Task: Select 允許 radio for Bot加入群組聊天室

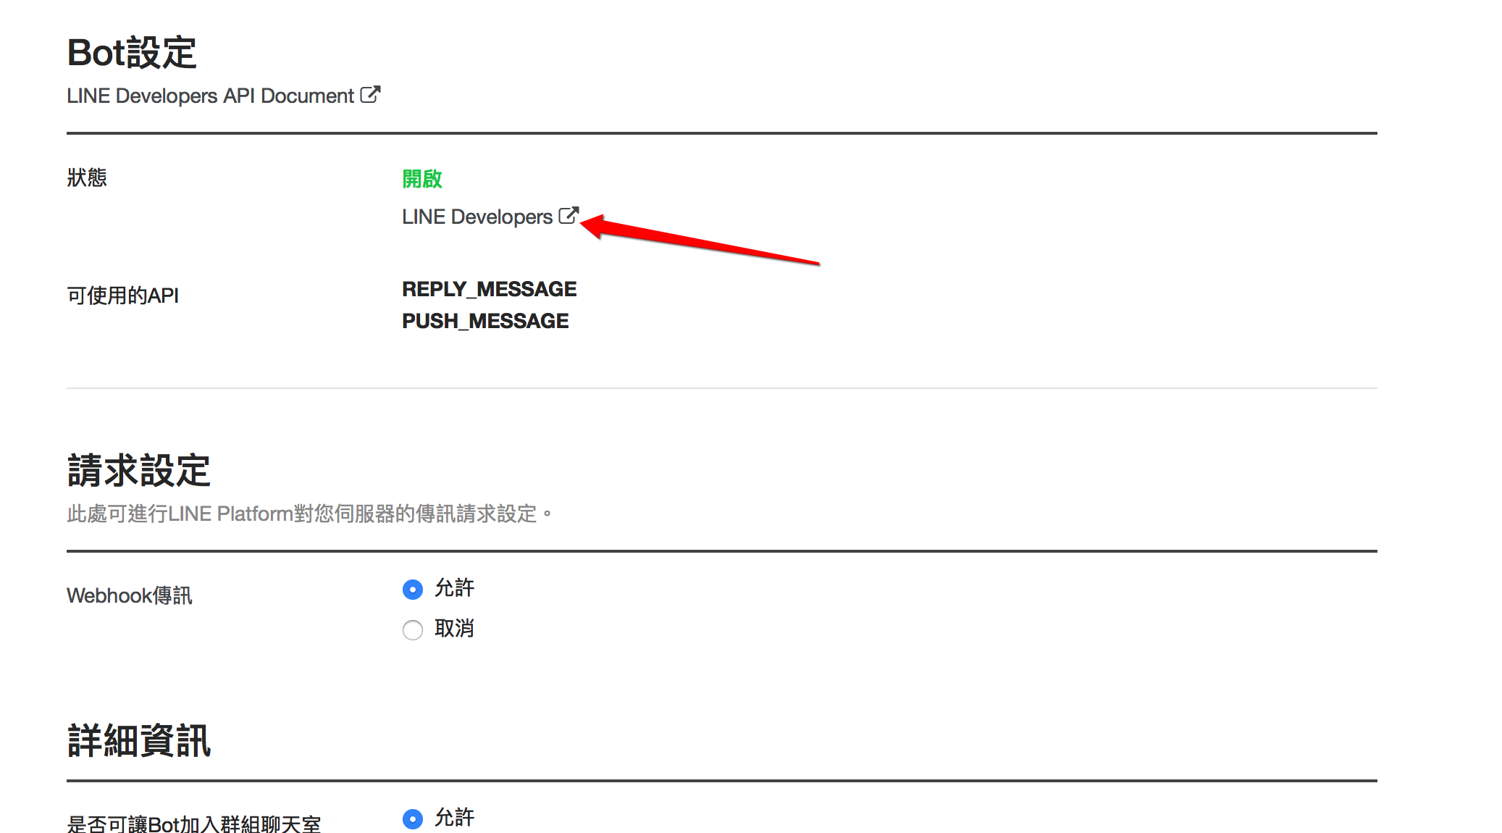Action: click(413, 819)
